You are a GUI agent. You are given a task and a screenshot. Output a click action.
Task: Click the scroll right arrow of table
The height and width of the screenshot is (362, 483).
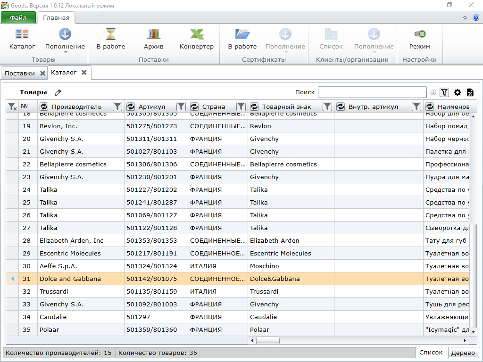(x=465, y=340)
